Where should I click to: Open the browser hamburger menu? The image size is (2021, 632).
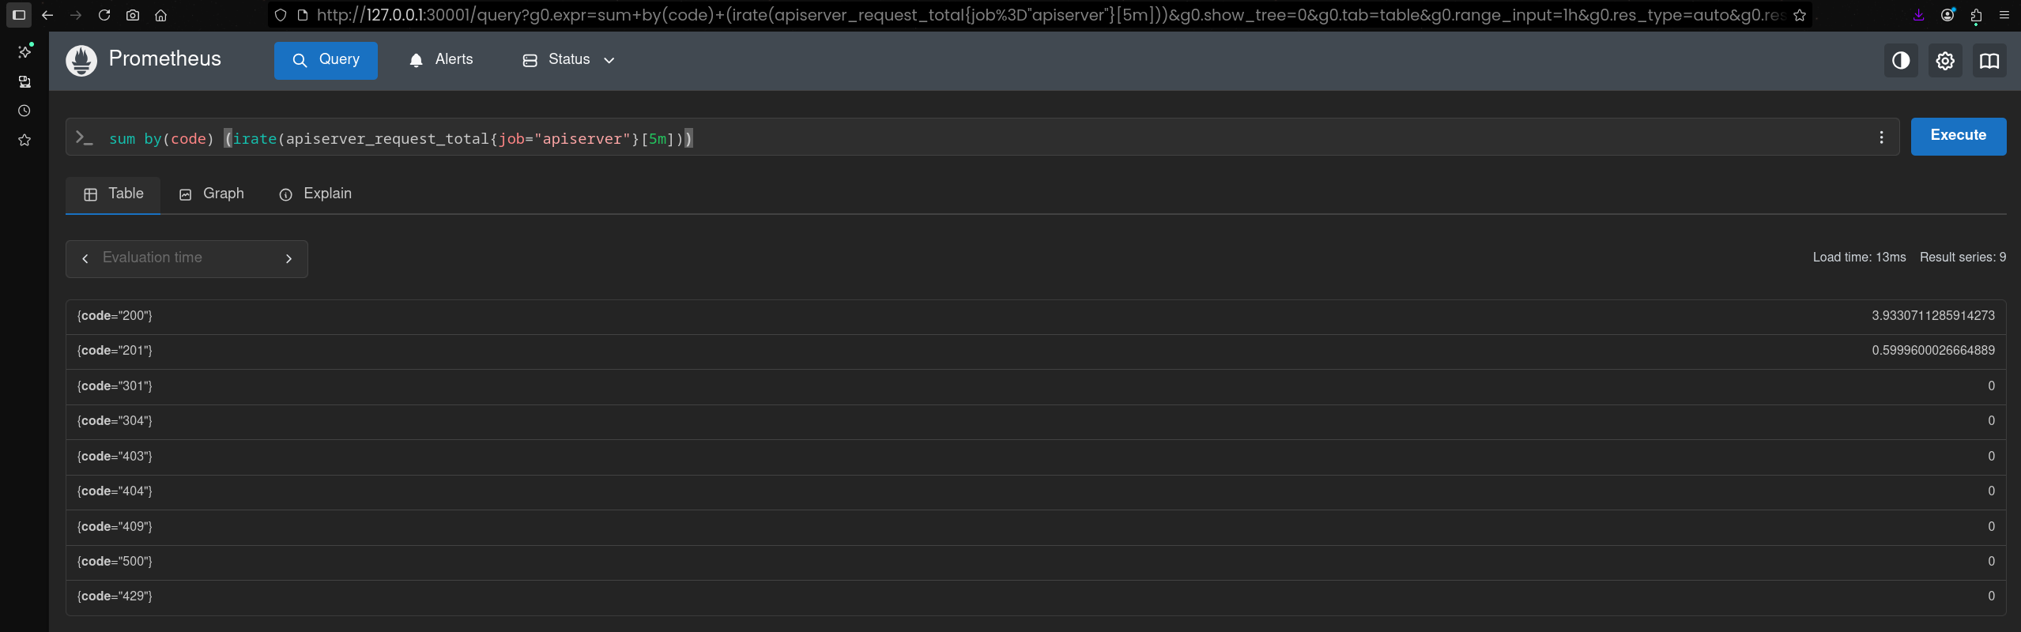[2004, 15]
